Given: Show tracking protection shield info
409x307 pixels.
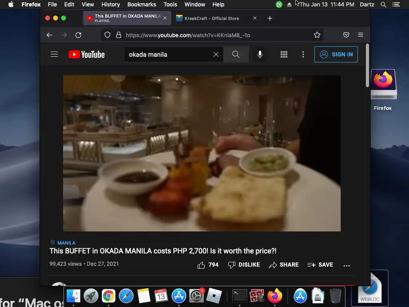Looking at the screenshot, I should pyautogui.click(x=107, y=35).
